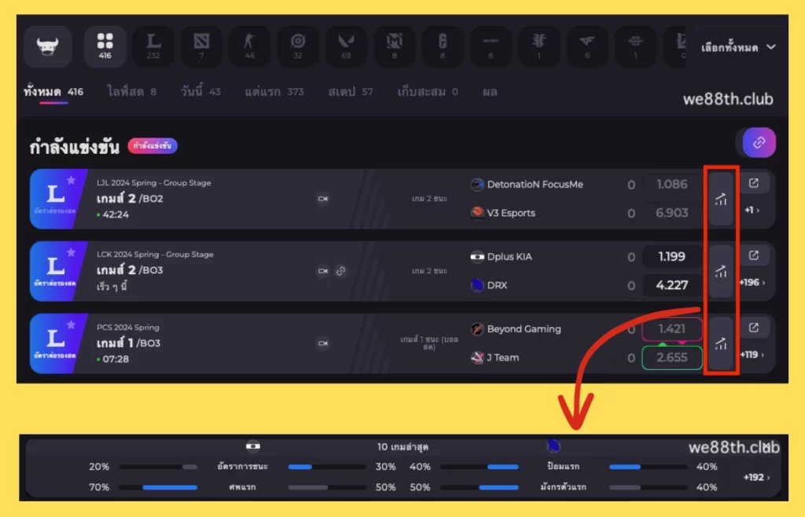Favorite the LCK 2024 Spring match star
The height and width of the screenshot is (517, 805).
point(71,252)
